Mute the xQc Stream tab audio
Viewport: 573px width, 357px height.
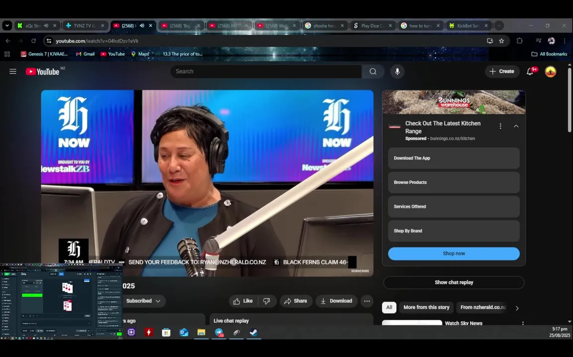point(46,26)
